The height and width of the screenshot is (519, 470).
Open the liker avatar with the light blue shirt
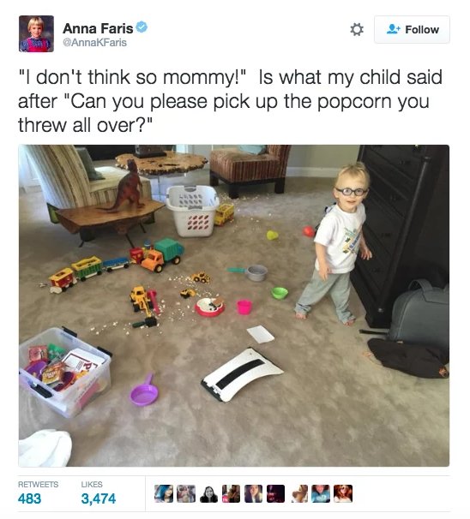point(321,493)
